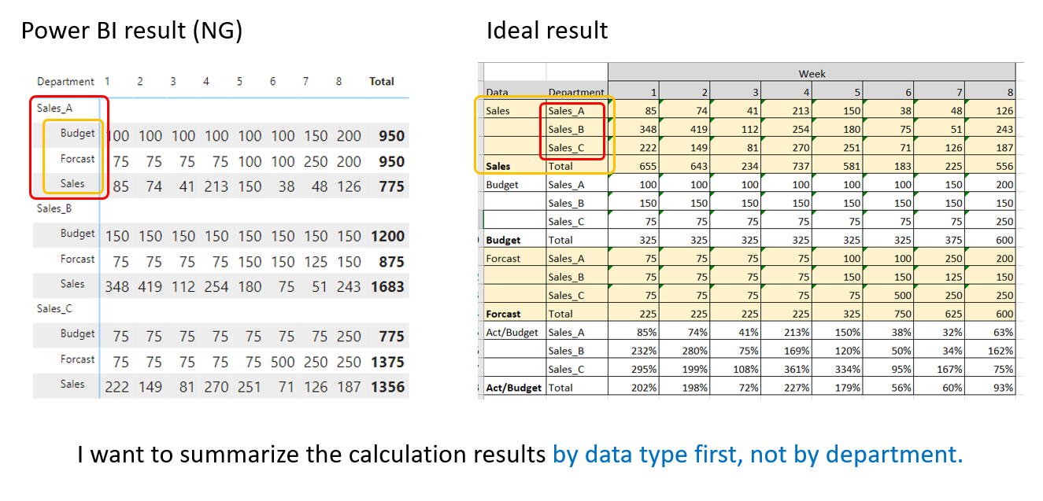Click cell 202% in Act/Budget Total row

point(634,388)
